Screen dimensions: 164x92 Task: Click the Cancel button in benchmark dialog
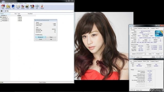[x=40, y=40]
